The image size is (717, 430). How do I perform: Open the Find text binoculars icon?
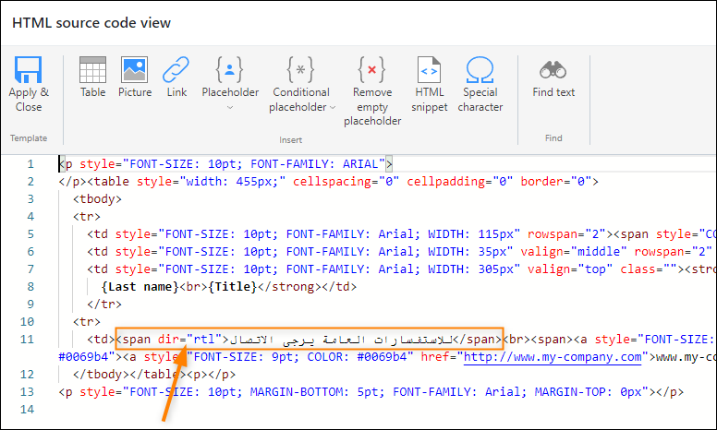(x=553, y=70)
